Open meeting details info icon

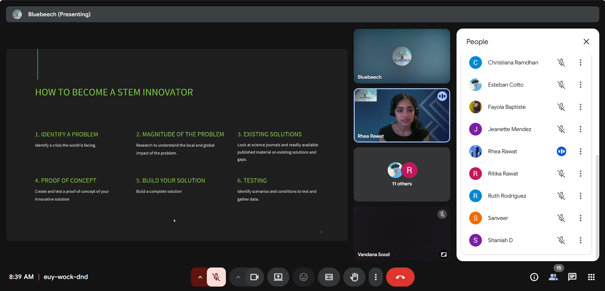(x=534, y=277)
